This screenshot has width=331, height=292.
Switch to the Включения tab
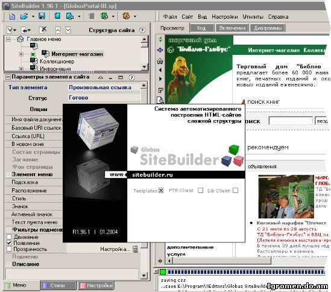tap(232, 28)
